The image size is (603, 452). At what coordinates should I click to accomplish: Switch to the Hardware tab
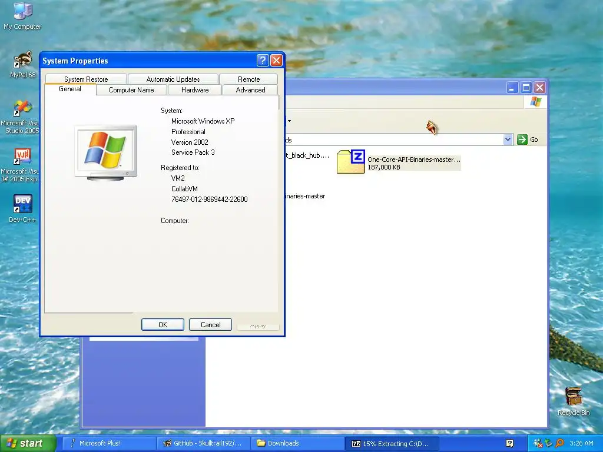195,90
